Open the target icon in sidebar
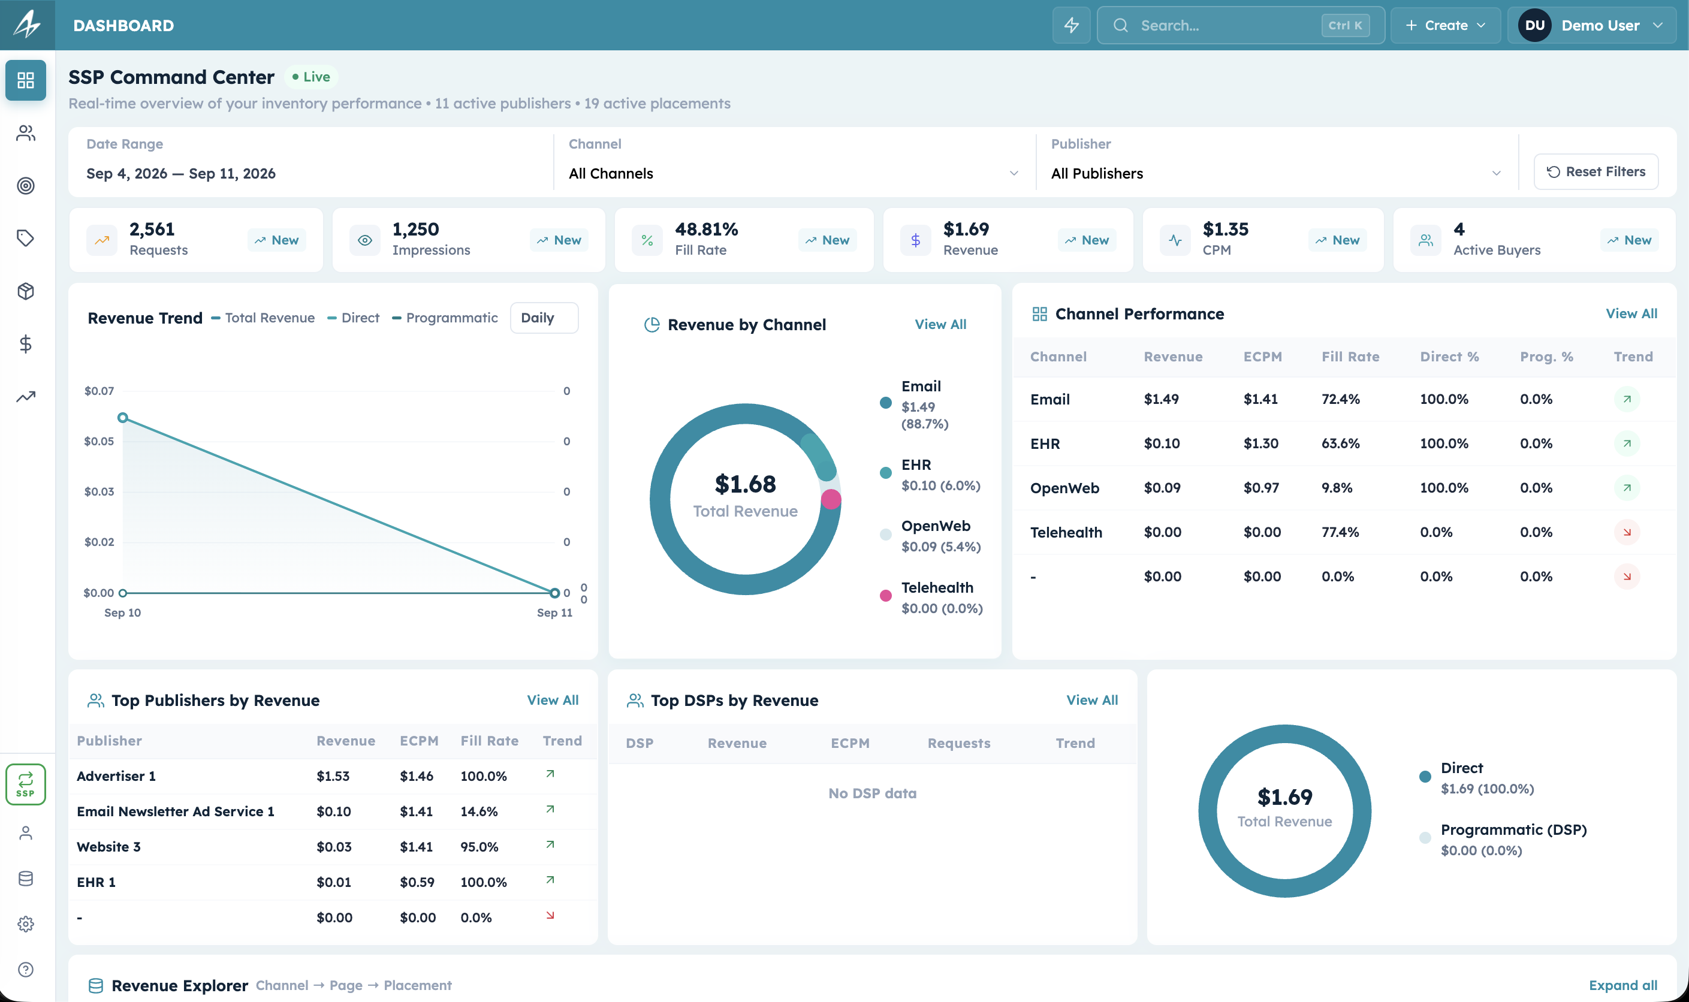The image size is (1689, 1002). coord(26,186)
